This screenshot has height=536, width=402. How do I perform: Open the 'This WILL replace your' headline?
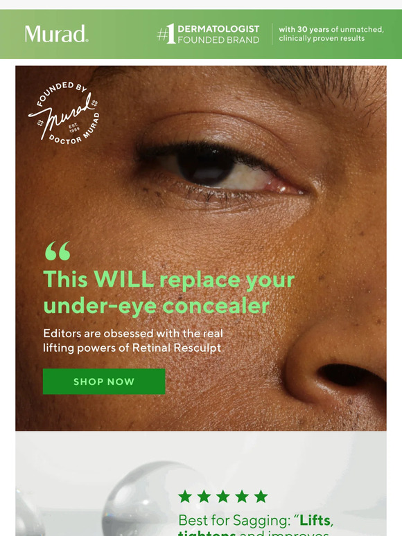click(169, 279)
